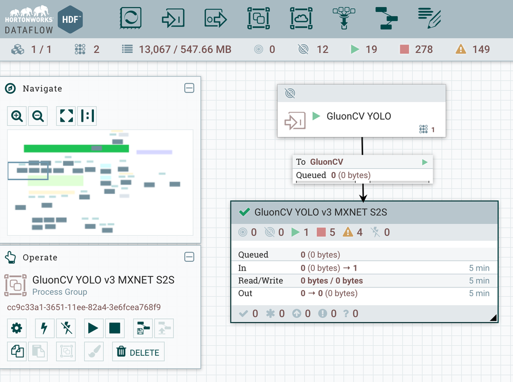Click the fit-to-screen navigate button

(x=66, y=116)
